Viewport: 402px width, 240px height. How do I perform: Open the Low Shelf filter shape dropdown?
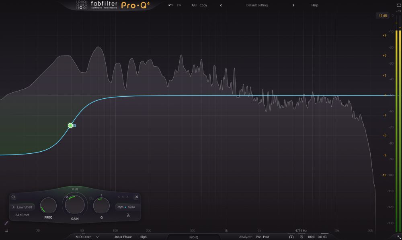22,207
